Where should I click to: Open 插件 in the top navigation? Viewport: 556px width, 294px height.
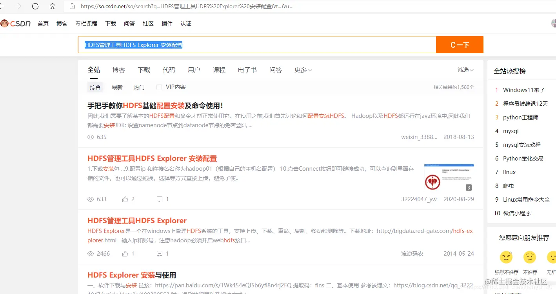click(x=167, y=23)
